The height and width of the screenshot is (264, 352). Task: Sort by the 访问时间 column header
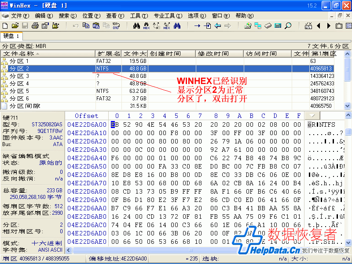pos(268,54)
